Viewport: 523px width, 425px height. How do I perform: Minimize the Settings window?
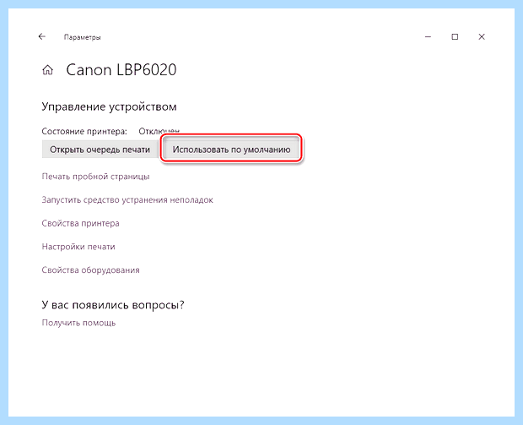pos(428,36)
